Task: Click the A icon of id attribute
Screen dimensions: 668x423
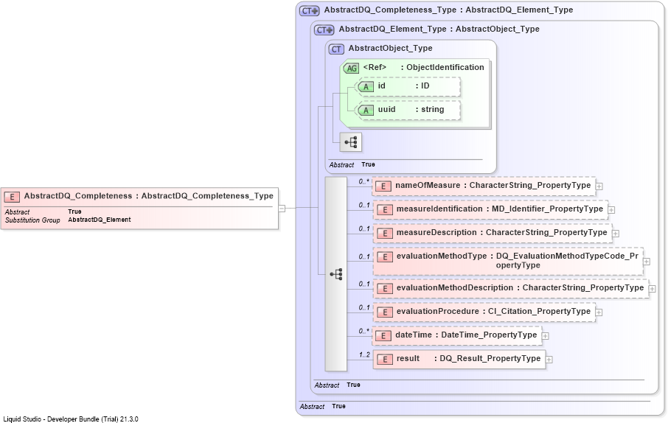Action: click(x=366, y=87)
